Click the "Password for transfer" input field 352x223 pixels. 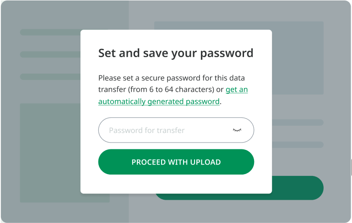coord(165,130)
